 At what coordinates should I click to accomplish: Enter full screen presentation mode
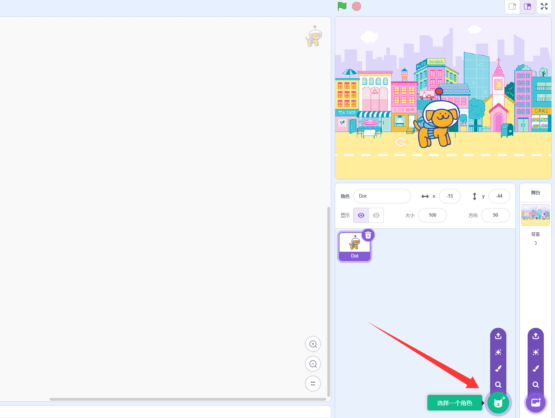[x=543, y=6]
